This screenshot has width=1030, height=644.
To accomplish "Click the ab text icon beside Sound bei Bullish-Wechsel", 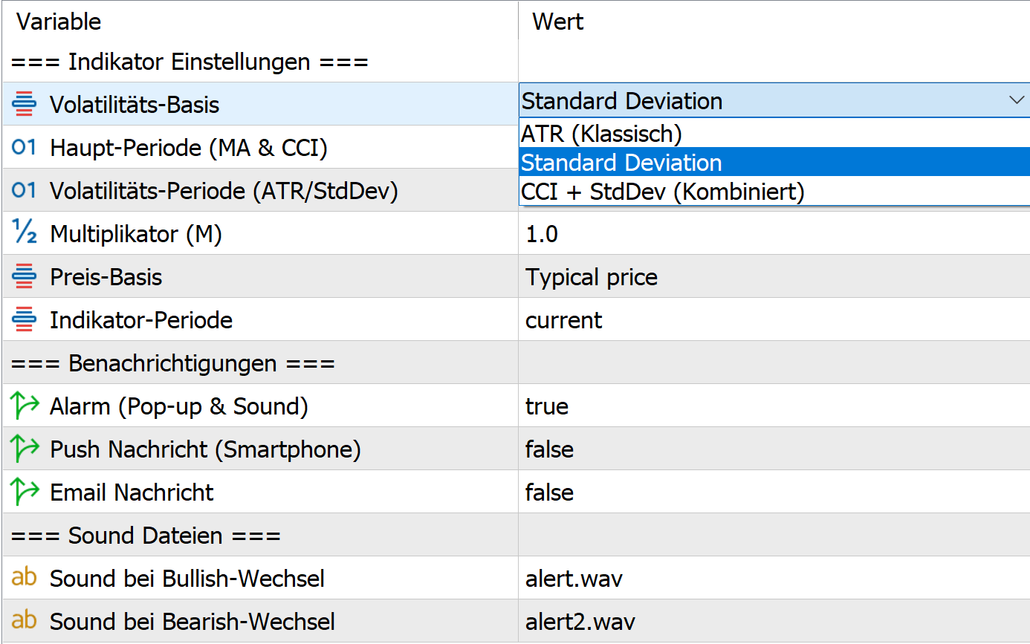I will 25,577.
